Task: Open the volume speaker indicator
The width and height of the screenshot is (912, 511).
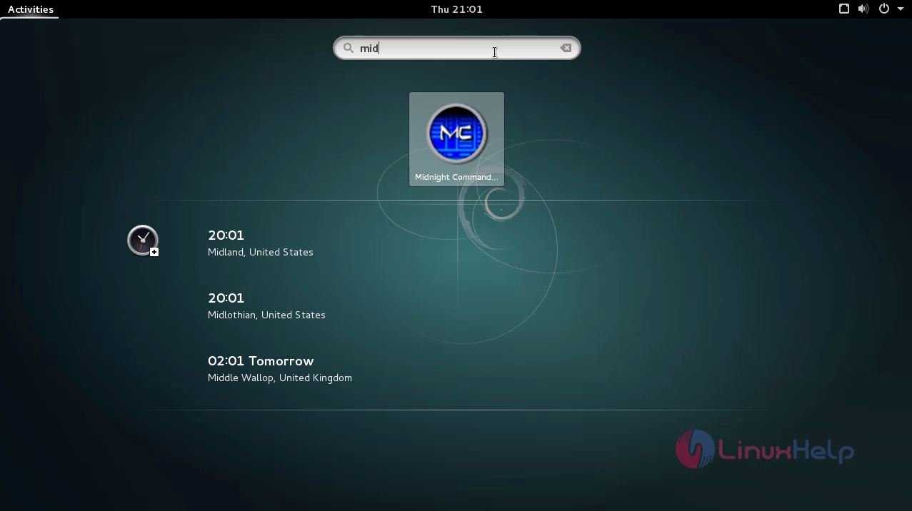Action: click(x=863, y=9)
